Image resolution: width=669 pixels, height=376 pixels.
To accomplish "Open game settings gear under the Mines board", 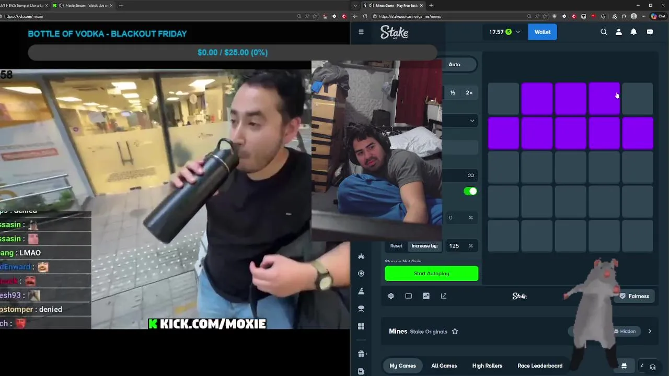I will pyautogui.click(x=391, y=296).
